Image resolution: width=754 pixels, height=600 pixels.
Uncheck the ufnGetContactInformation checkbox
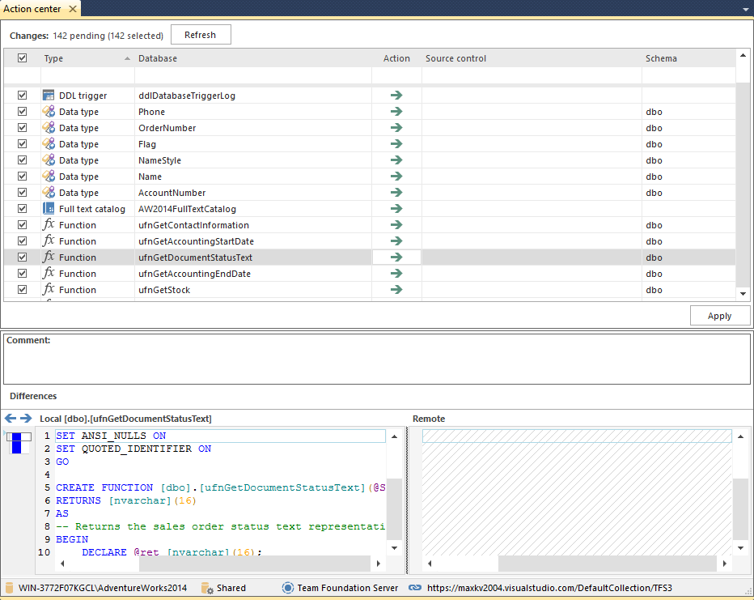tap(22, 225)
